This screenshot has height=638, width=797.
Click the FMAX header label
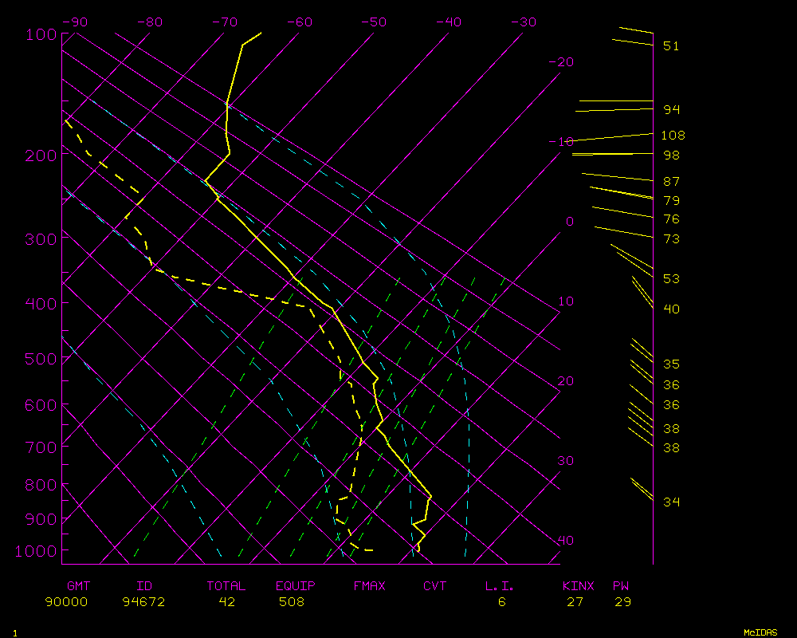369,586
